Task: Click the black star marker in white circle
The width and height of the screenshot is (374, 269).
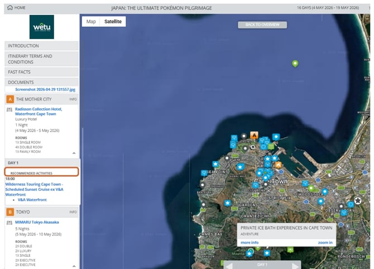Action: (x=358, y=201)
